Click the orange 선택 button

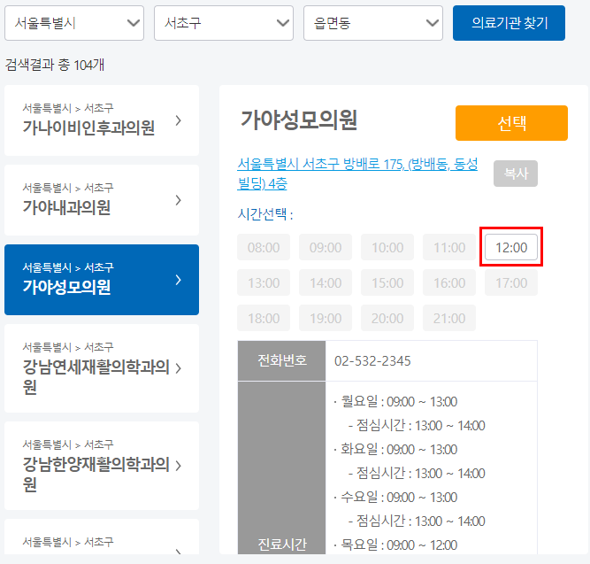(511, 123)
